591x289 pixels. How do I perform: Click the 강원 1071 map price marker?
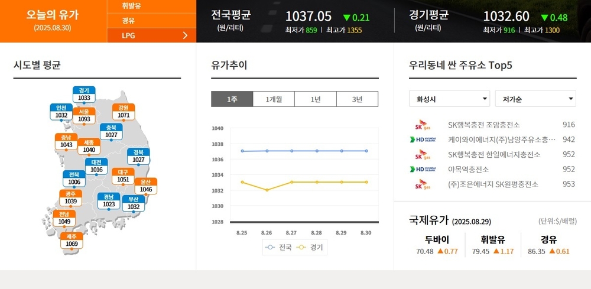[124, 112]
